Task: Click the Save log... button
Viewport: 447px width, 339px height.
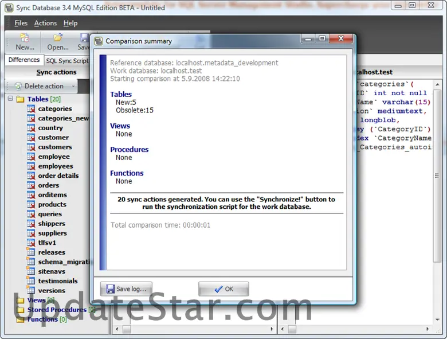Action: coord(126,289)
